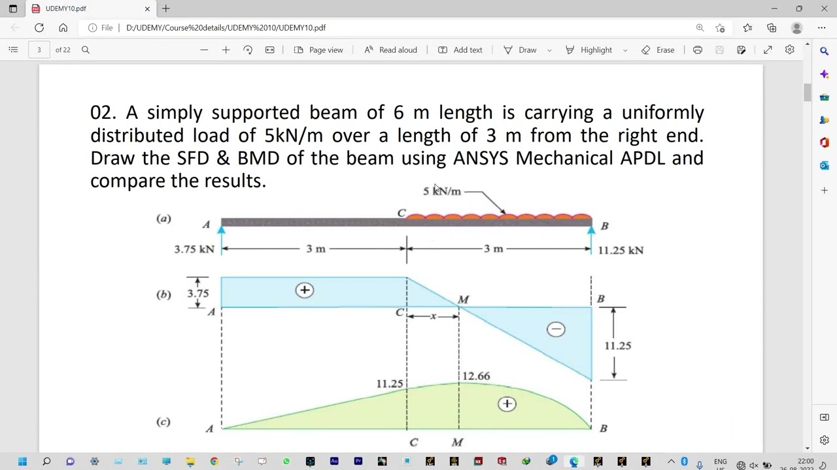The width and height of the screenshot is (837, 470).
Task: Open sidebar settings gear
Action: pos(824,440)
